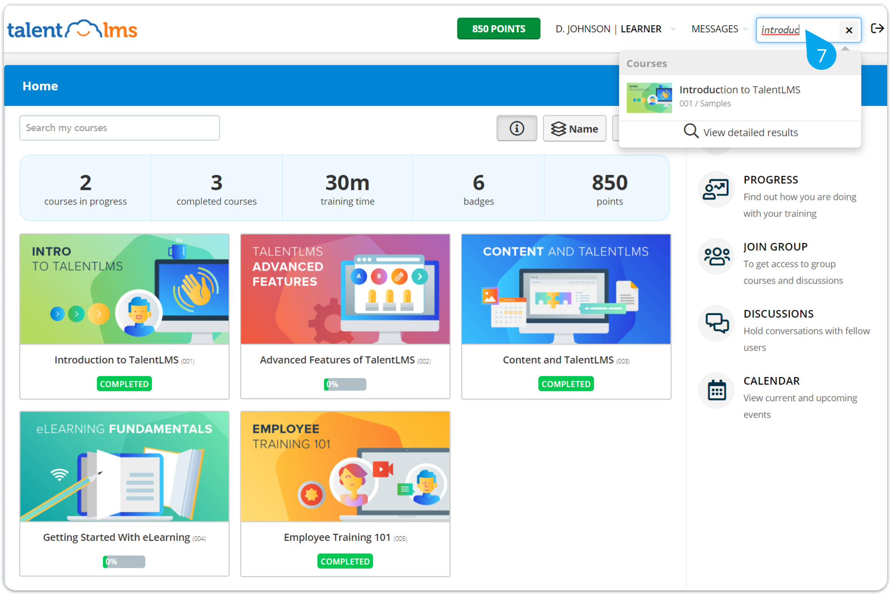
Task: Click the '3 completed courses' stat
Action: (217, 189)
